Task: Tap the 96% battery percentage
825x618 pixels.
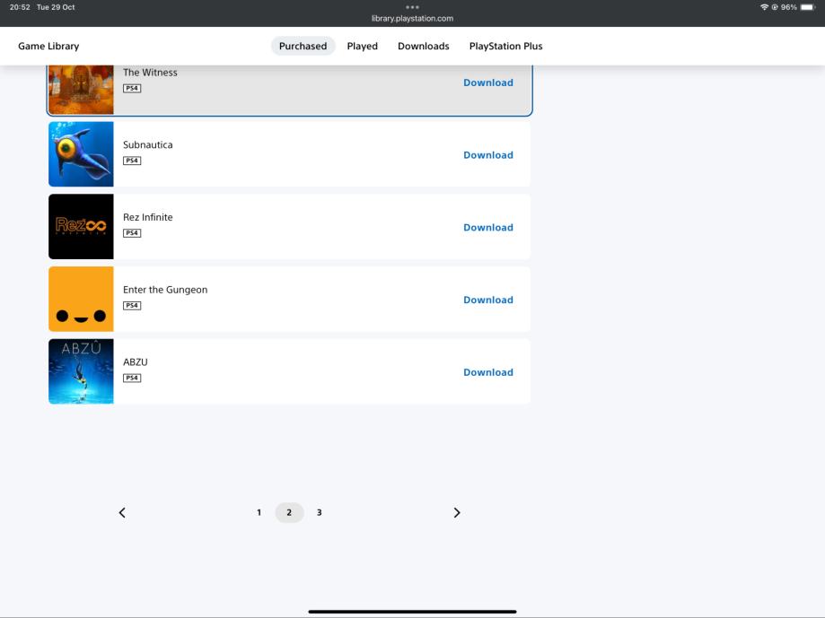Action: point(789,7)
